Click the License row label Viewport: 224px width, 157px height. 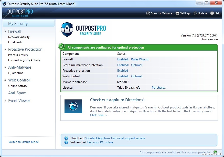tap(67, 88)
